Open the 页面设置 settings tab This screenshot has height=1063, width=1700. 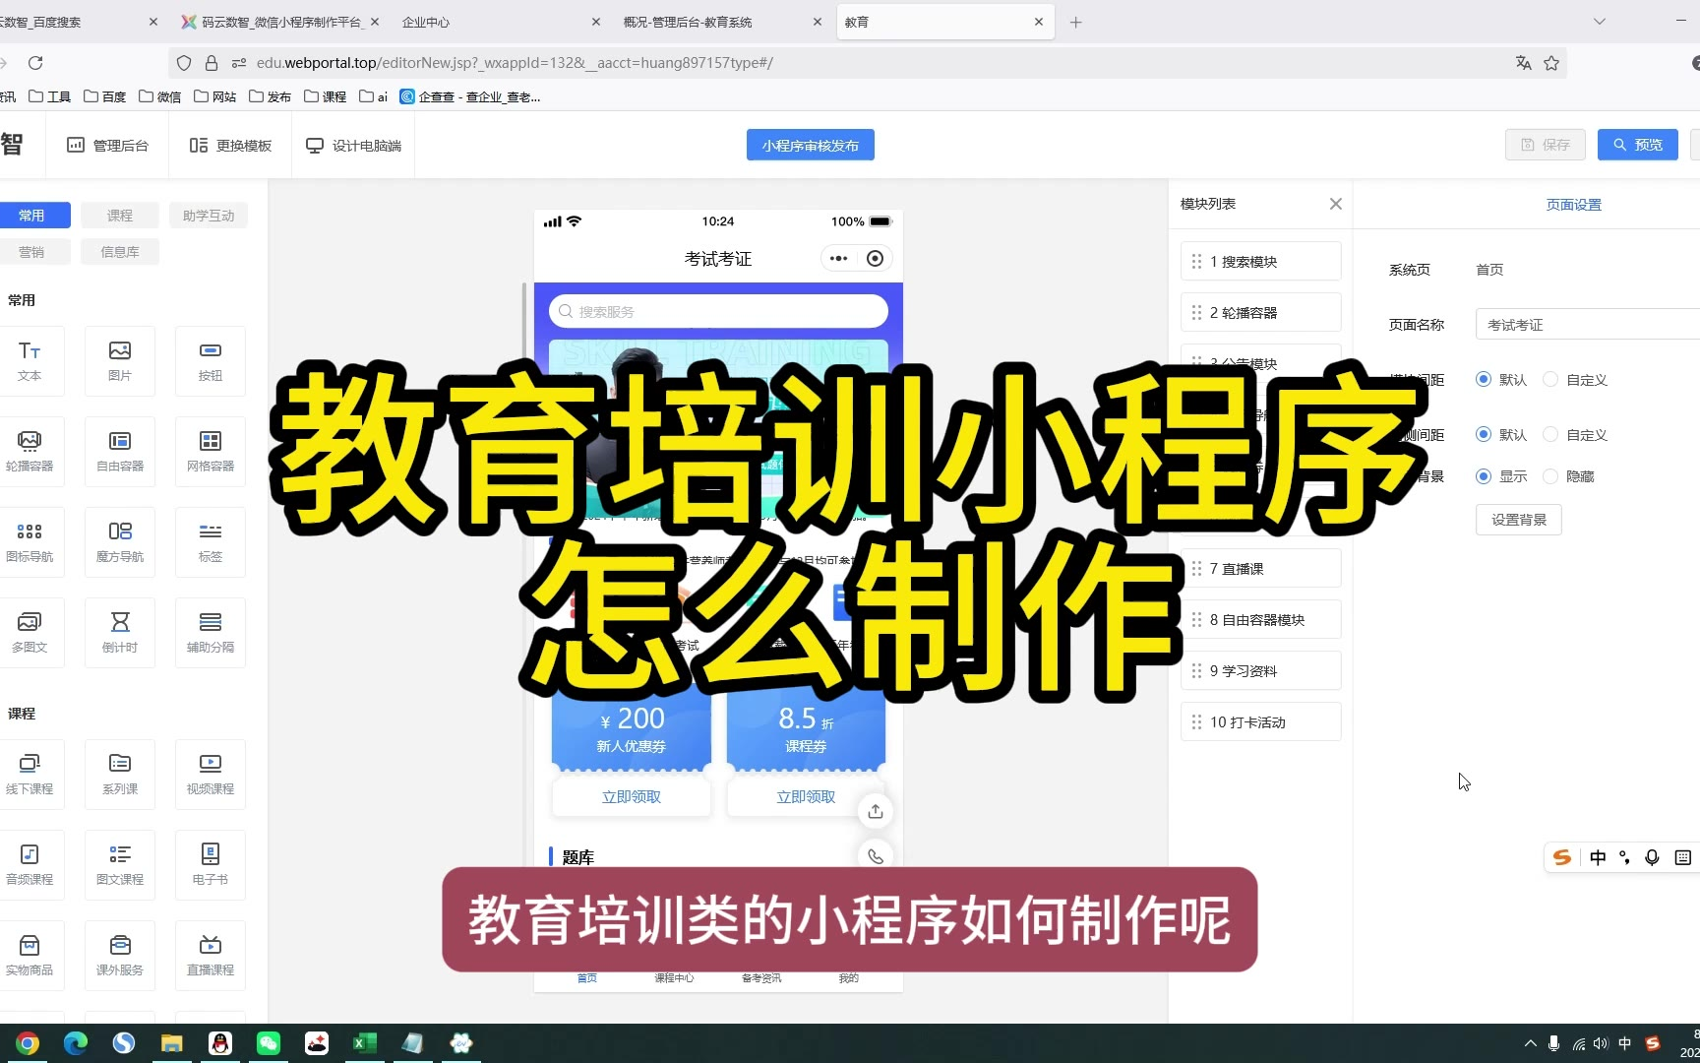(x=1574, y=205)
